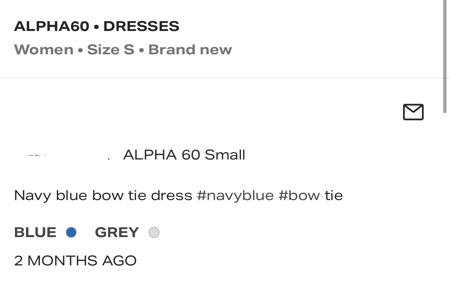This screenshot has height=283, width=450.
Task: Click the ALPHA 60 Small listing title
Action: [184, 155]
